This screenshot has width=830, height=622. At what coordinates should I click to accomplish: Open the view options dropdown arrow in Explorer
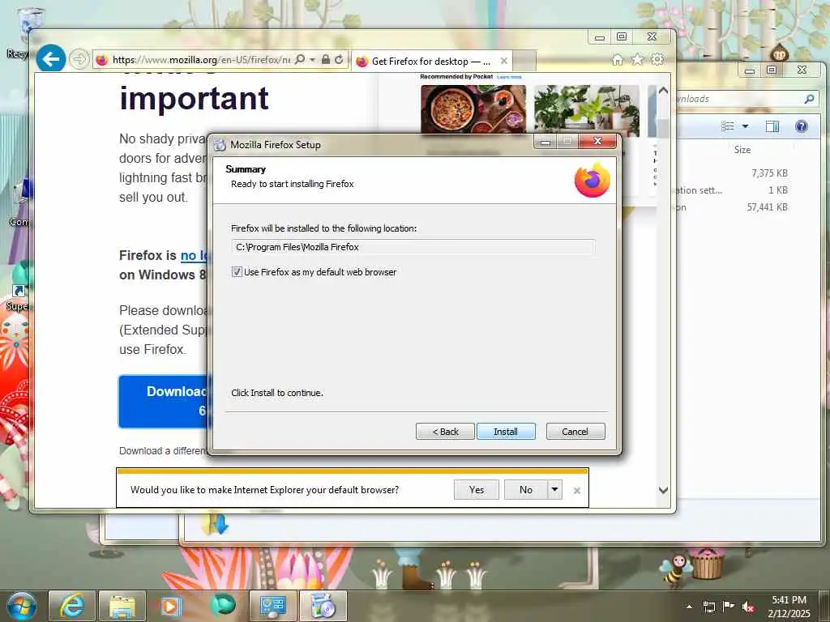coord(746,126)
